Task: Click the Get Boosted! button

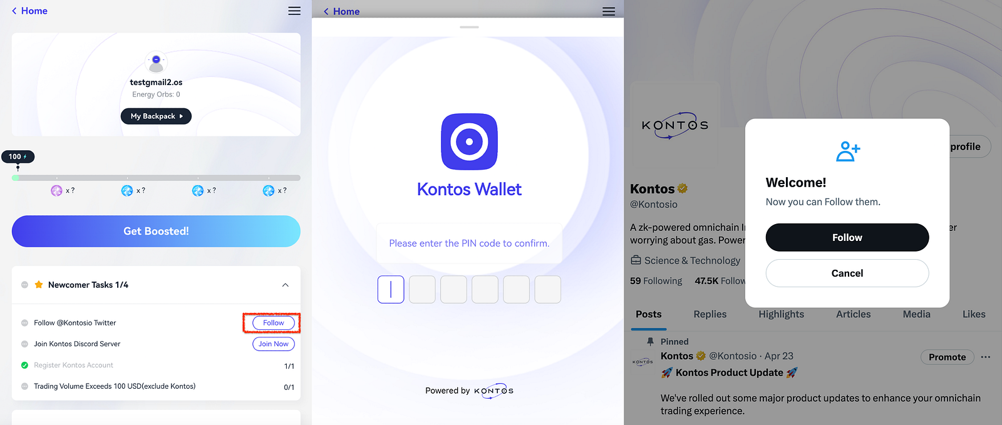Action: (x=156, y=231)
